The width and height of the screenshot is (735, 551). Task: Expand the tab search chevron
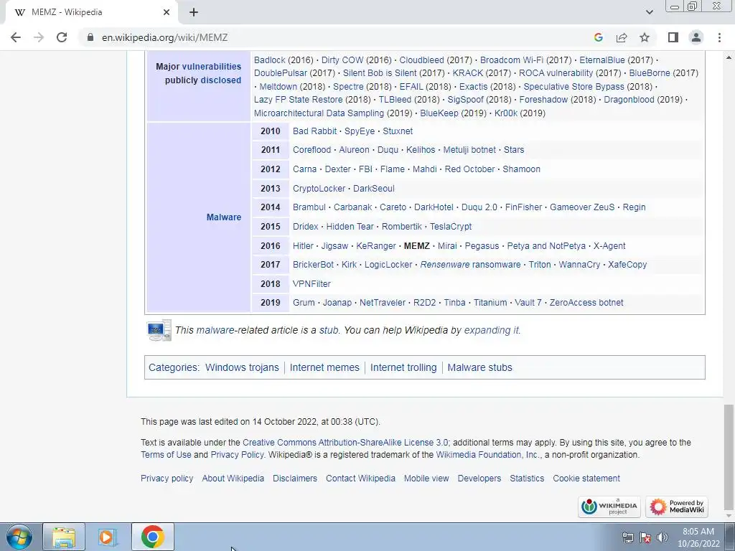pos(649,12)
